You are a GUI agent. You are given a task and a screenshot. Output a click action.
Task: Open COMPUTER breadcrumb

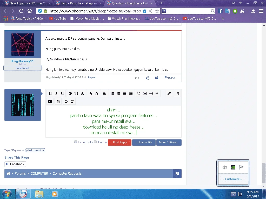tap(39, 173)
